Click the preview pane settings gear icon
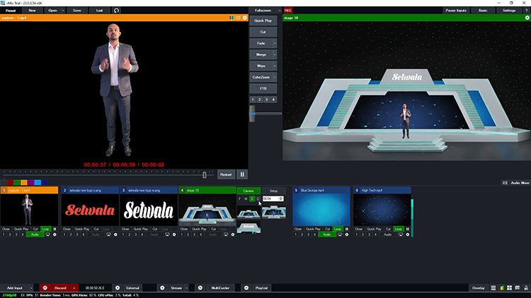 click(245, 18)
